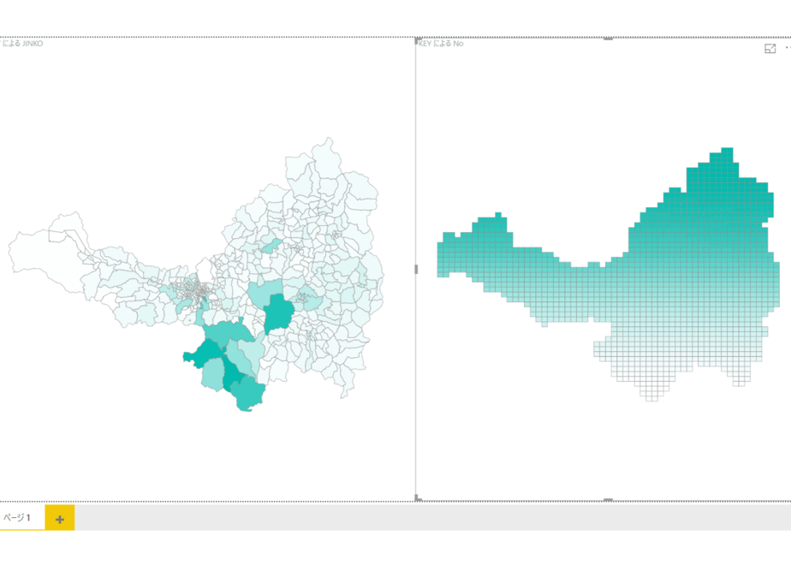Select the 'KEY による No' visual title
791x565 pixels.
tap(441, 44)
